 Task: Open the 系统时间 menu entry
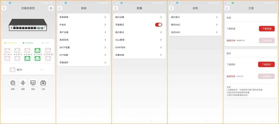84,40
